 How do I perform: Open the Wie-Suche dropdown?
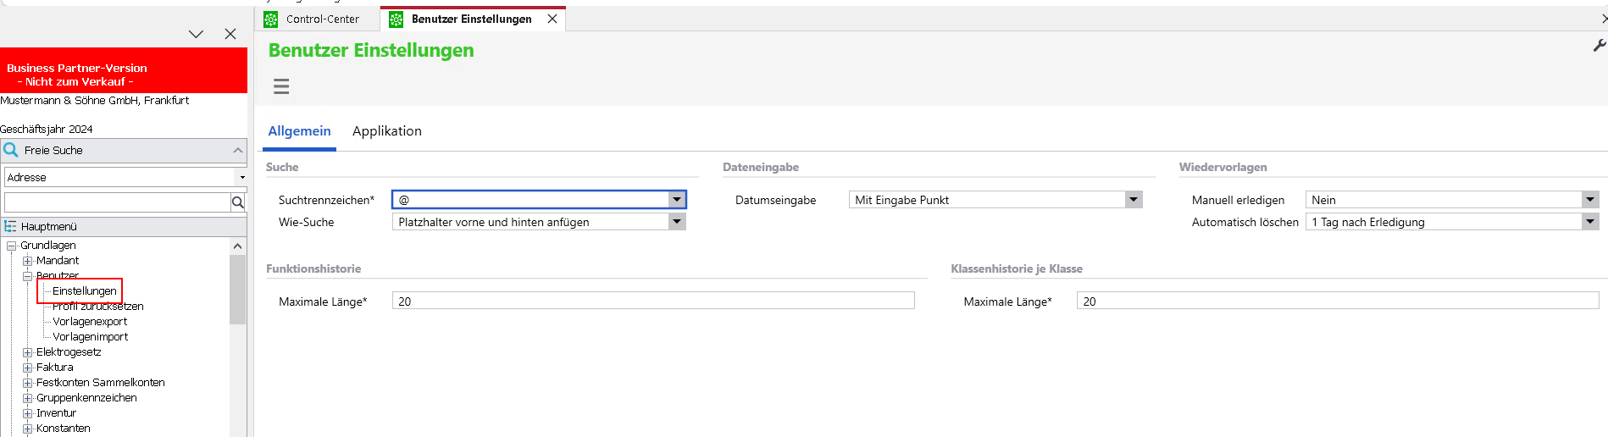(676, 222)
